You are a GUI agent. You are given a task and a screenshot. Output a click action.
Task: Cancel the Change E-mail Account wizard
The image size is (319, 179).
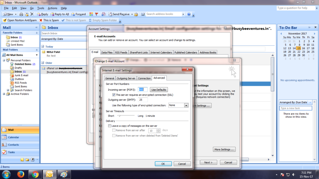(x=228, y=163)
